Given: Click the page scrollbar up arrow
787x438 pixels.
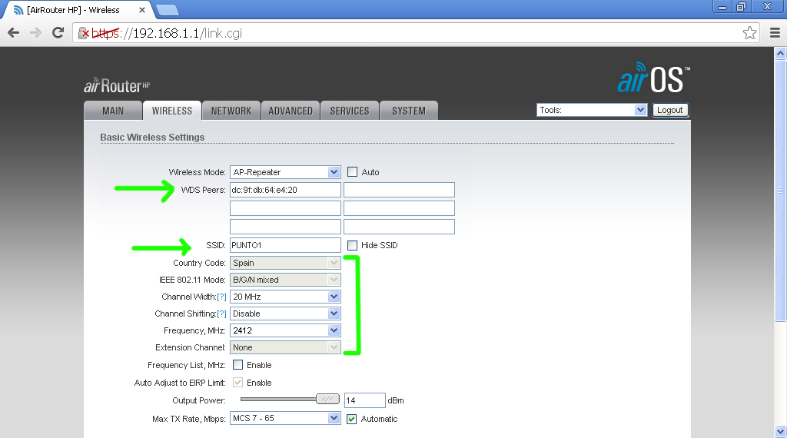Looking at the screenshot, I should [x=781, y=53].
